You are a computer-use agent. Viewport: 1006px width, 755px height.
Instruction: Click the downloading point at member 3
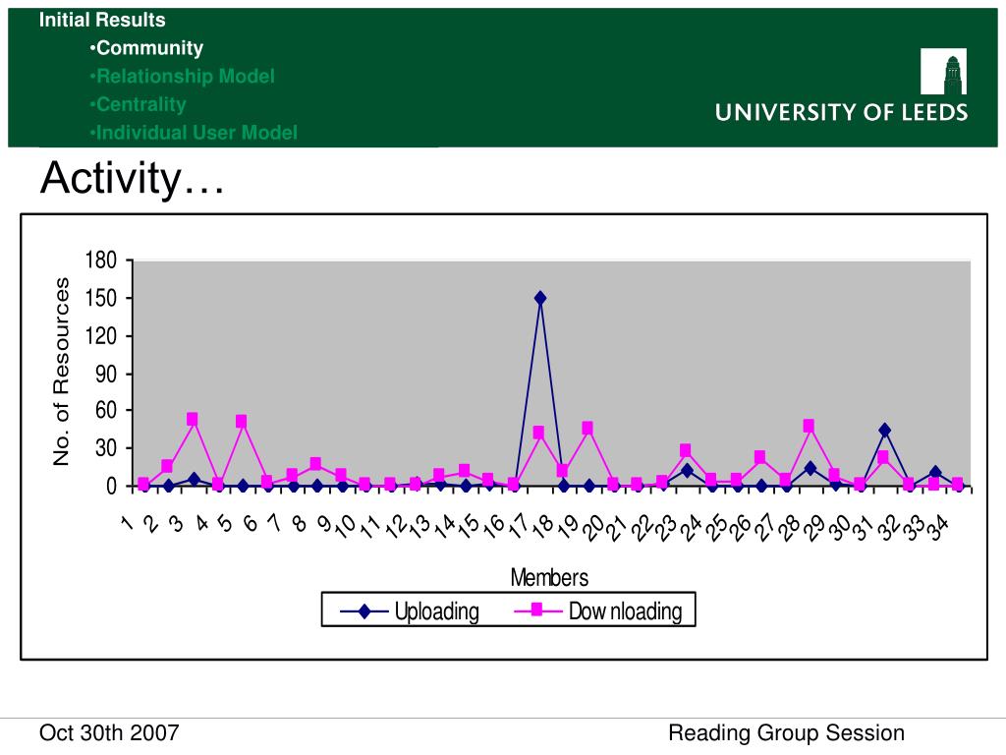pyautogui.click(x=192, y=419)
